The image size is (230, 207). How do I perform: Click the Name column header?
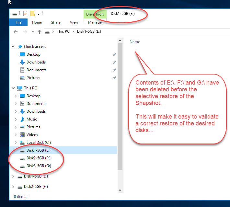tap(135, 42)
